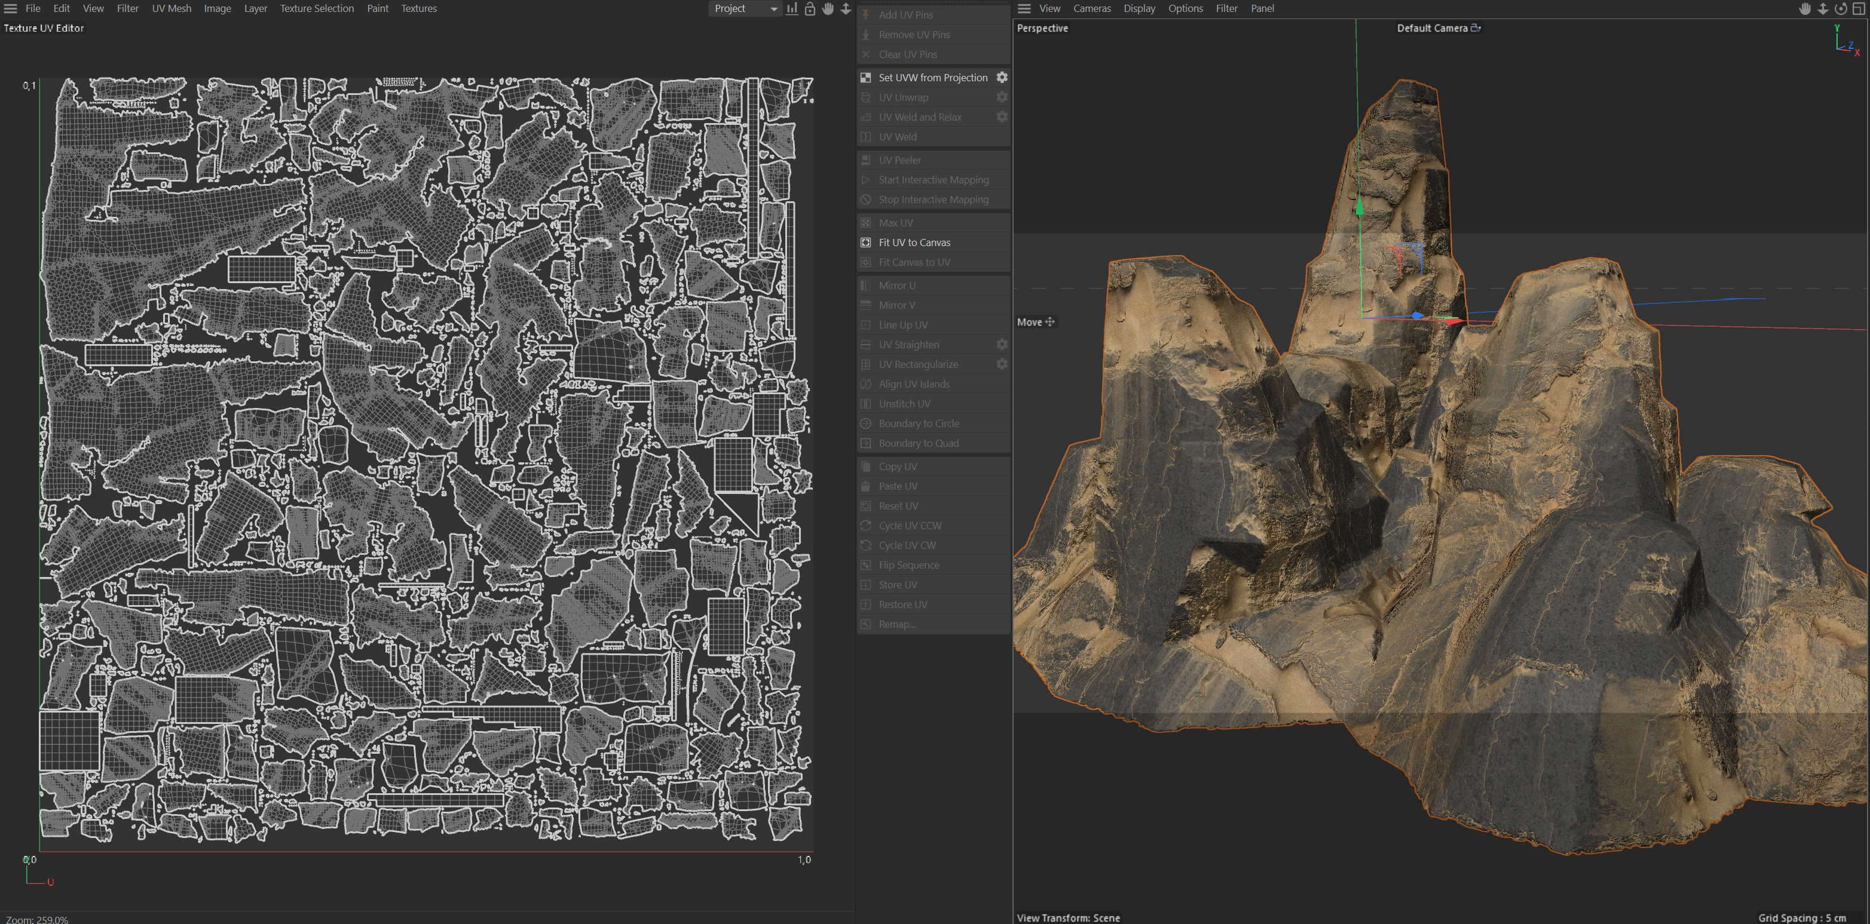Viewport: 1870px width, 924px height.
Task: Open settings gear for Set UVW from Projection
Action: 1002,78
